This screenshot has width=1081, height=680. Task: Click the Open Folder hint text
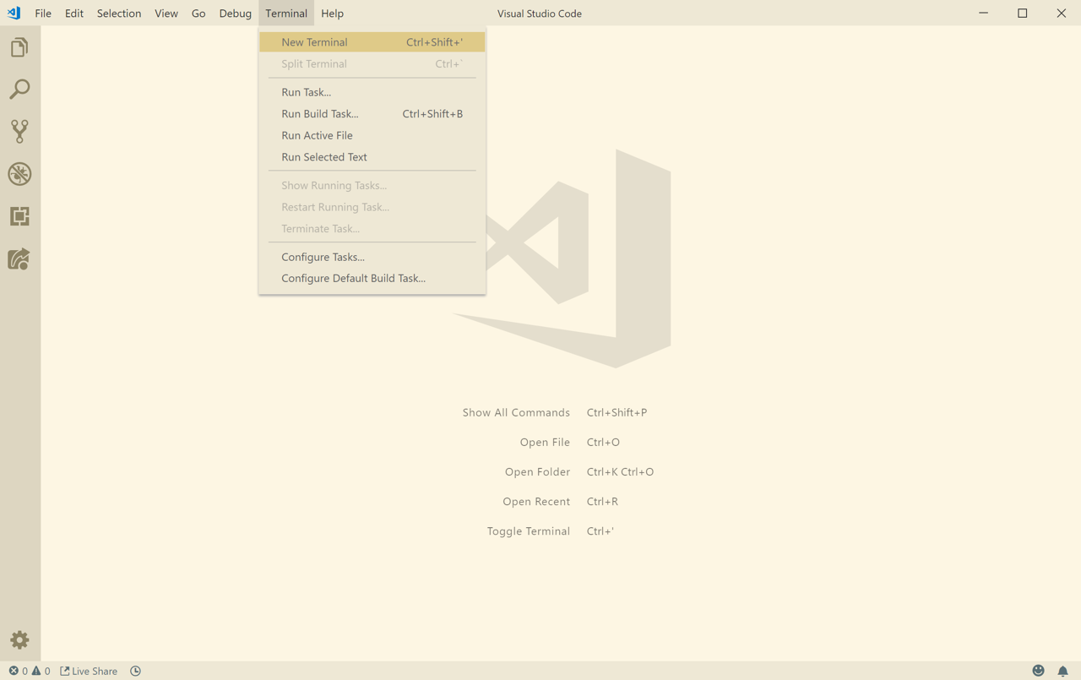[537, 472]
